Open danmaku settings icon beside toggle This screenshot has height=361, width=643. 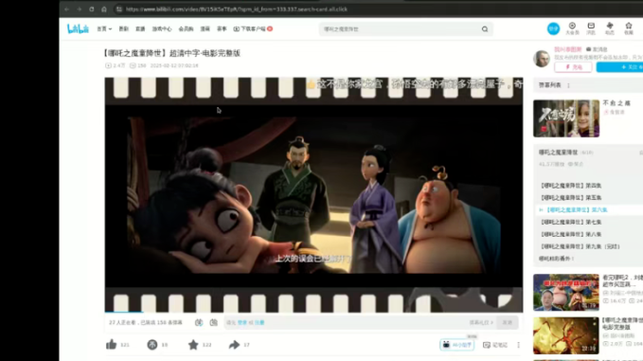tap(214, 322)
